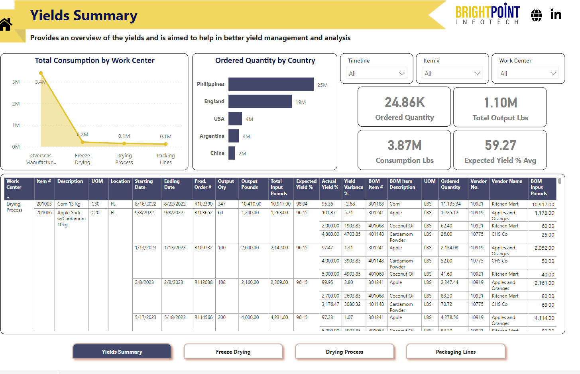Screen dimensions: 580x374
Task: Sort by Vendor Name column header
Action: point(507,181)
